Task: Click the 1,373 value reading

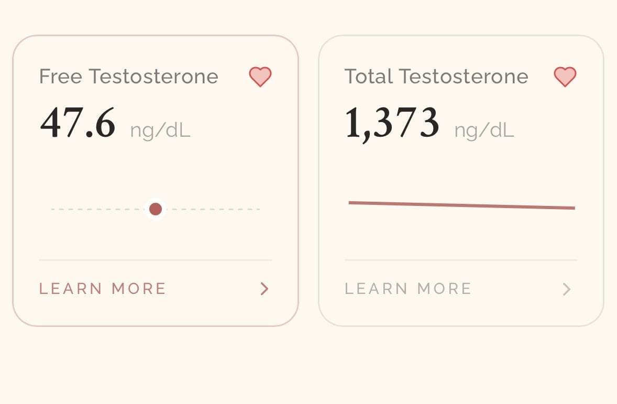Action: click(392, 124)
